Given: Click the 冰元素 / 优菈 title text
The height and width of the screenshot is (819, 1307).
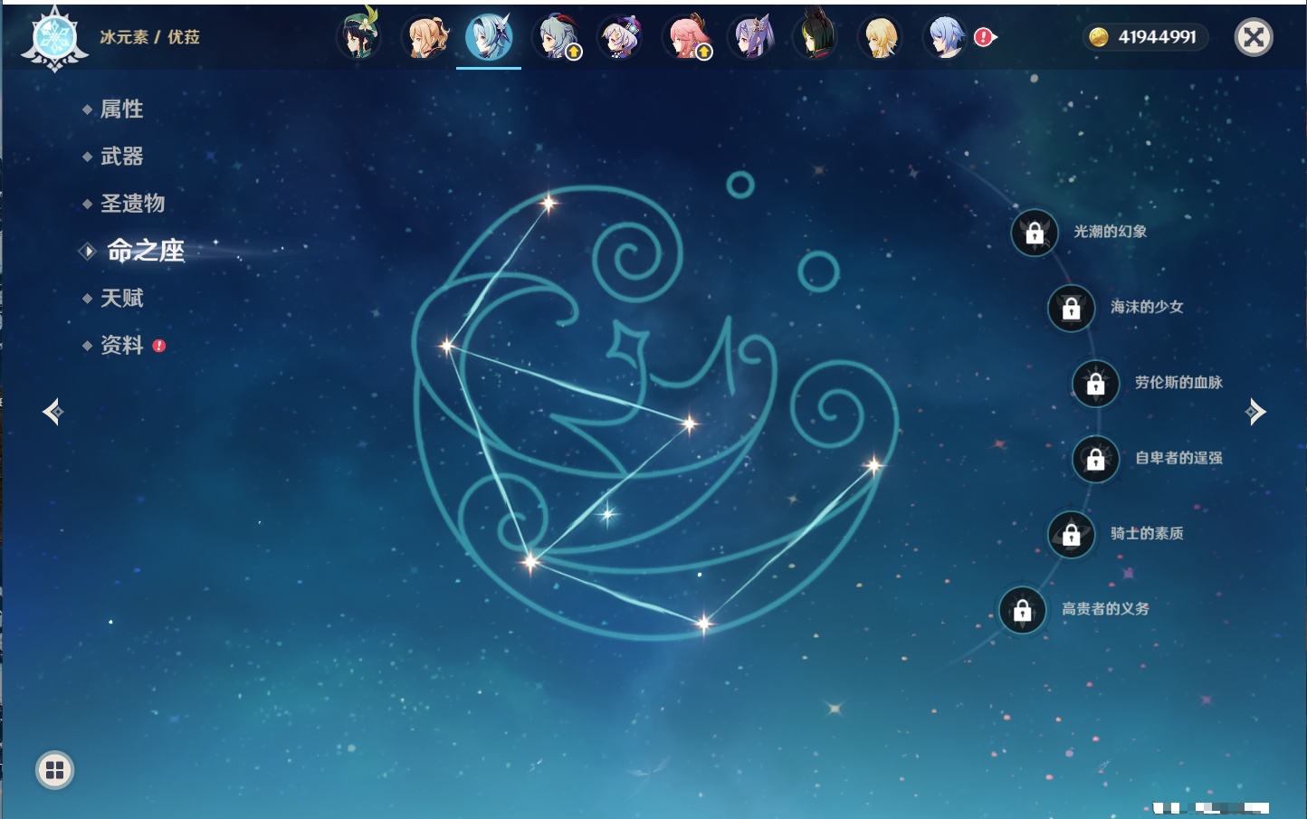Looking at the screenshot, I should point(149,37).
